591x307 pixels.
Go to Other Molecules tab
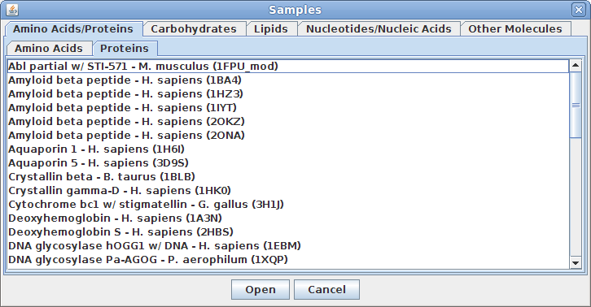click(x=514, y=29)
